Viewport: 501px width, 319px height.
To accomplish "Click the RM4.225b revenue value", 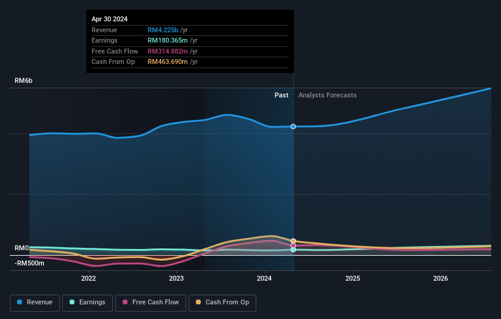I will pos(163,30).
